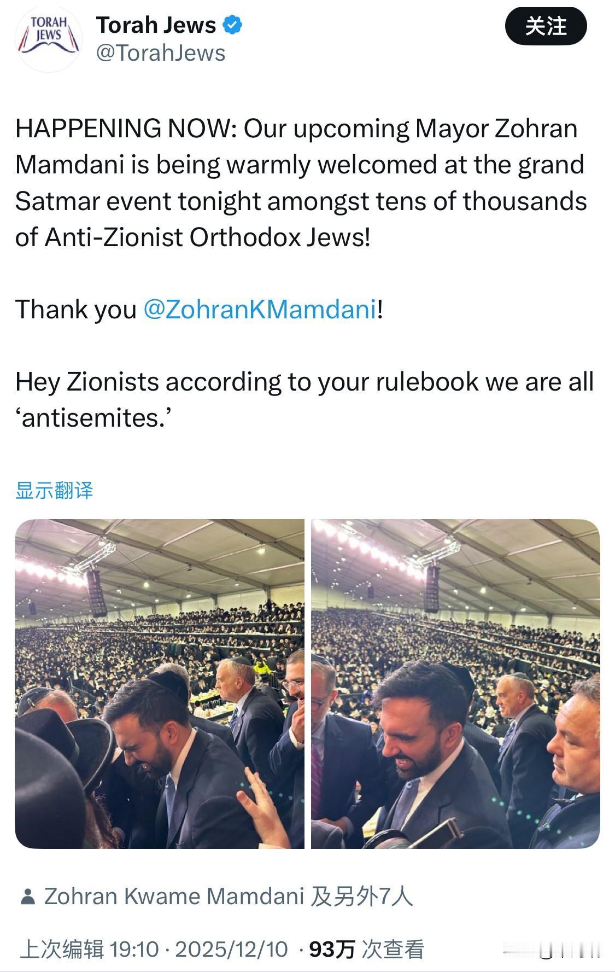
Task: Open the tagged name Zohran Kwame Mamdani
Action: (x=174, y=897)
